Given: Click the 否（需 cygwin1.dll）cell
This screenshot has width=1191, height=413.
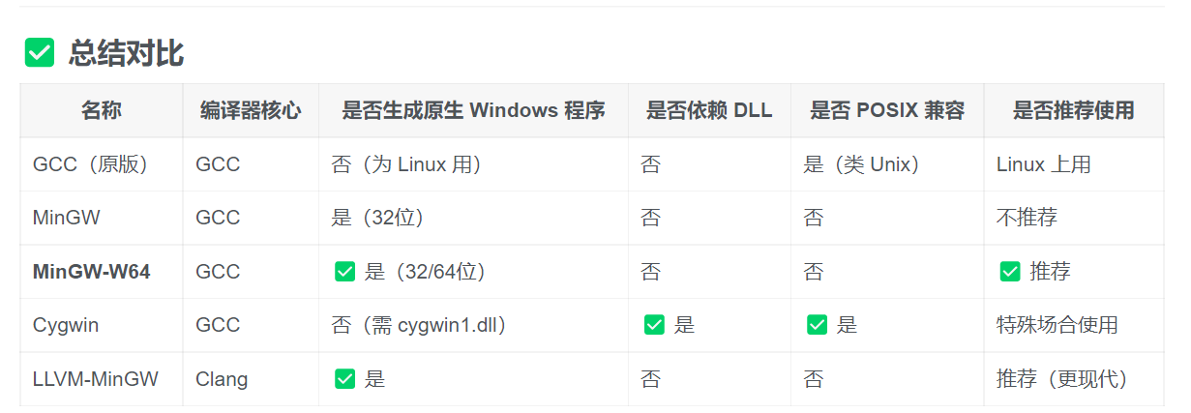Looking at the screenshot, I should [419, 325].
